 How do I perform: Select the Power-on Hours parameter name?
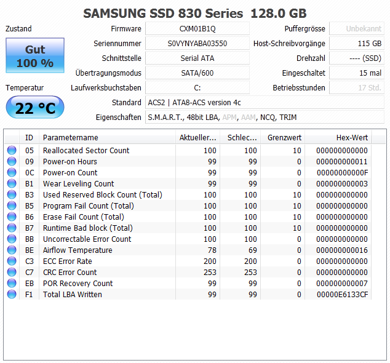coord(70,161)
